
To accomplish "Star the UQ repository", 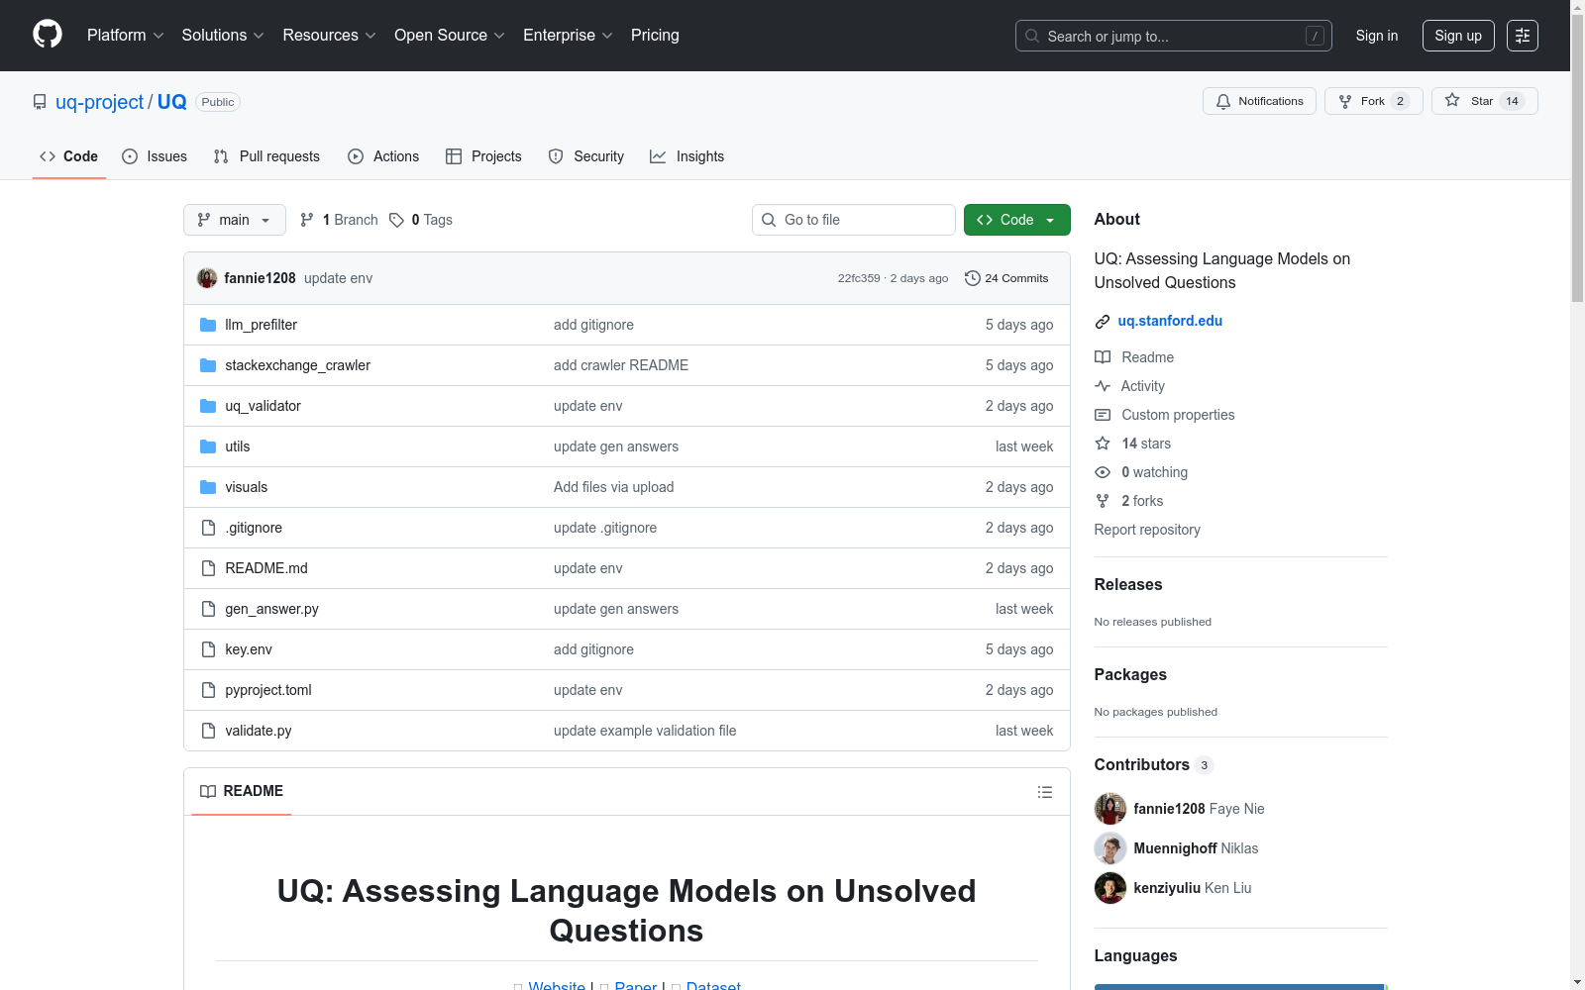I will point(1484,101).
